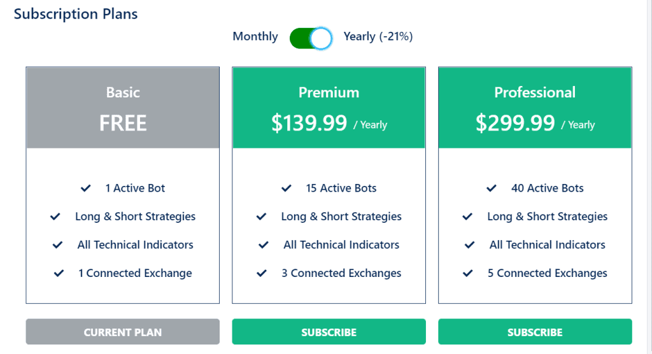Click the 40 Active Bots feature text
This screenshot has height=354, width=652.
click(547, 188)
